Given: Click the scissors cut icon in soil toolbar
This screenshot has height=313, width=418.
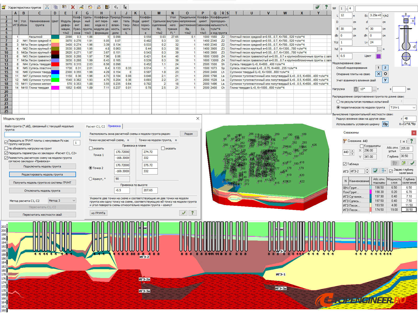Looking at the screenshot, I should pyautogui.click(x=47, y=7).
